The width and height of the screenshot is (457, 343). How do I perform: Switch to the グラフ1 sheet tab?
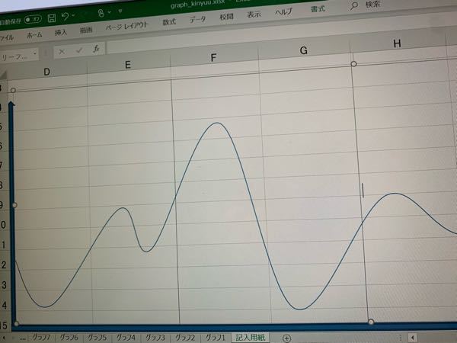click(216, 338)
